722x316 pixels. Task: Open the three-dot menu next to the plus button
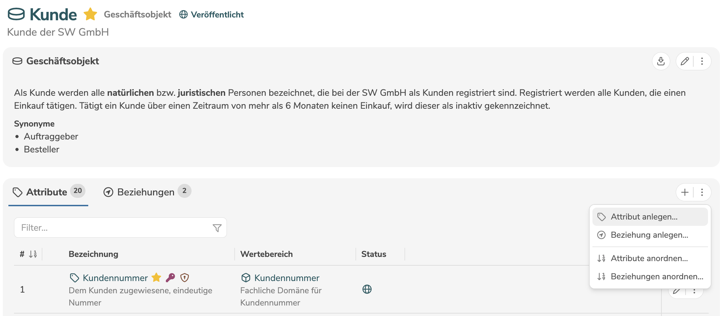(x=702, y=192)
